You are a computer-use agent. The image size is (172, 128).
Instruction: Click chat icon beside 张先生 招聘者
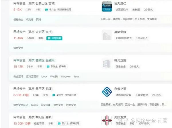coord(48,66)
